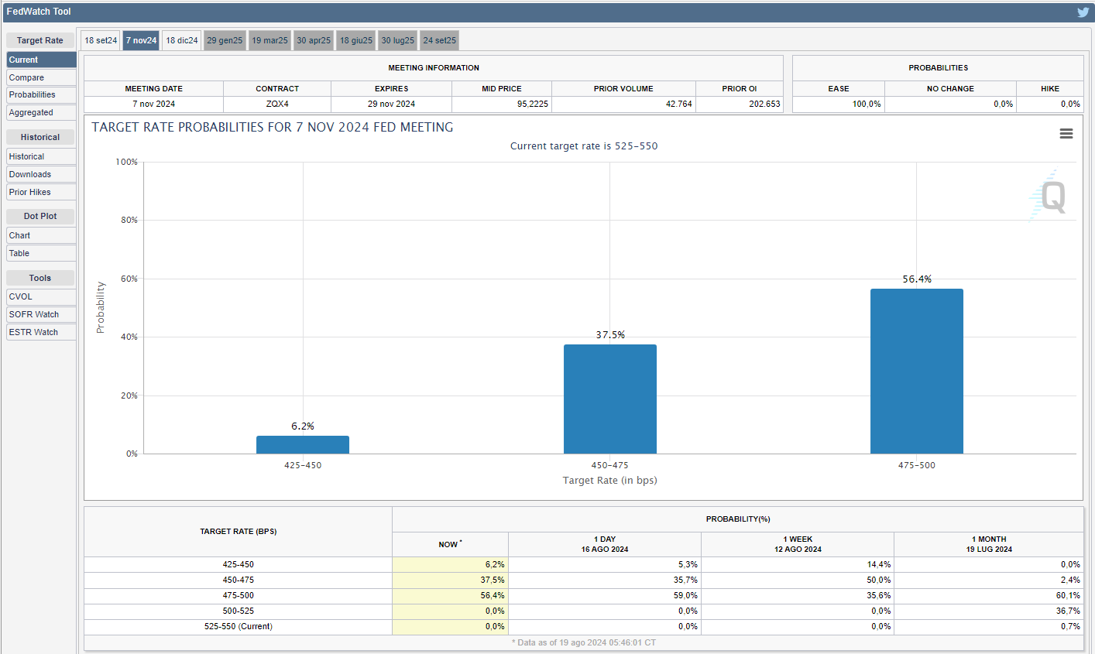Launch the CVOL tool
1095x654 pixels.
[41, 296]
